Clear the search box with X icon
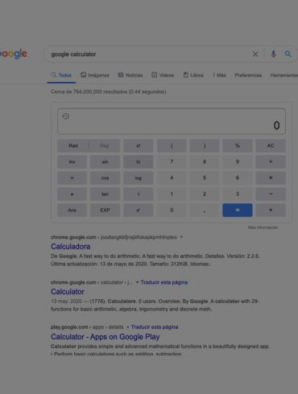This screenshot has width=298, height=394. click(255, 54)
